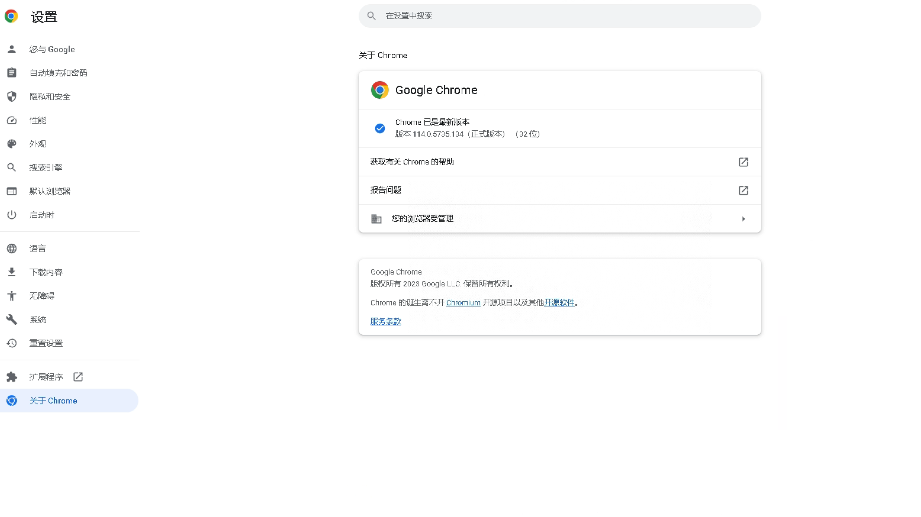
Task: Click the Chrome icon in 关于 Chrome sidebar item
Action: (11, 400)
